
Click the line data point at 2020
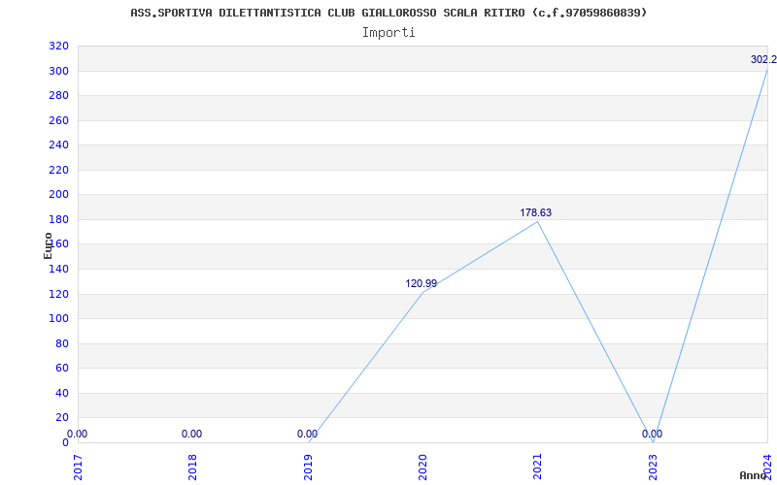tap(422, 293)
